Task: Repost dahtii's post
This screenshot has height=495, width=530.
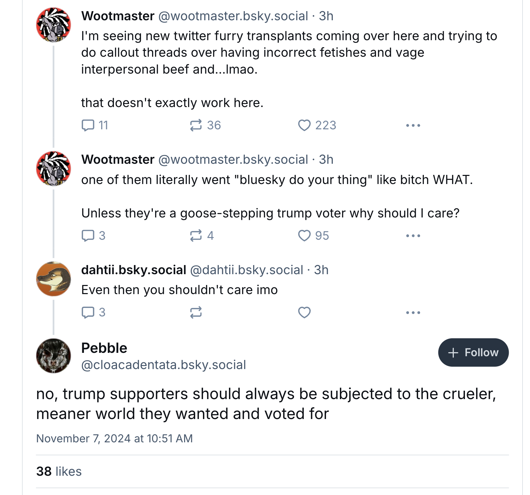Action: coord(196,312)
